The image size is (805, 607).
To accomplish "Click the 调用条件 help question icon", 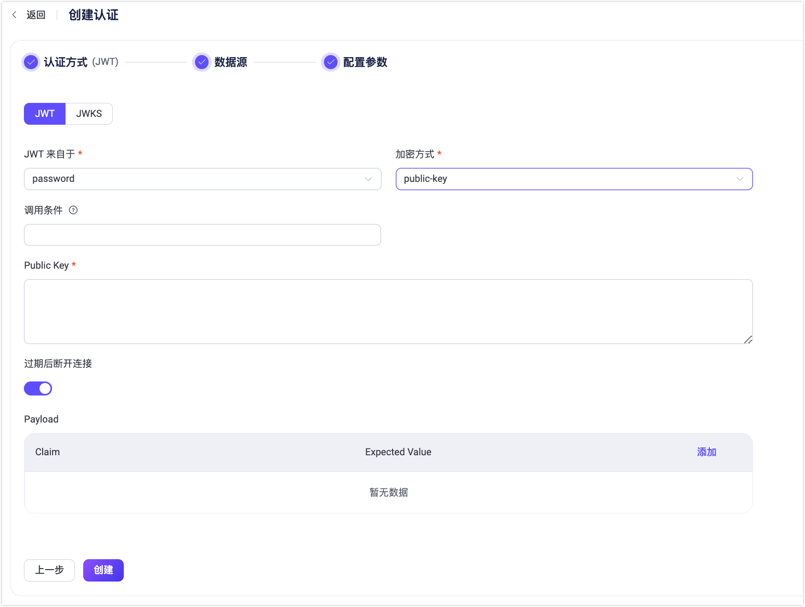I will [73, 210].
